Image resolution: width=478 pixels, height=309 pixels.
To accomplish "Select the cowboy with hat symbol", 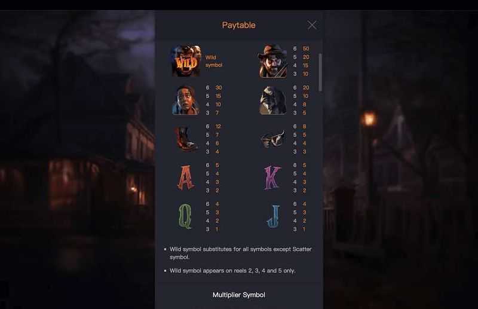I will pos(273,61).
